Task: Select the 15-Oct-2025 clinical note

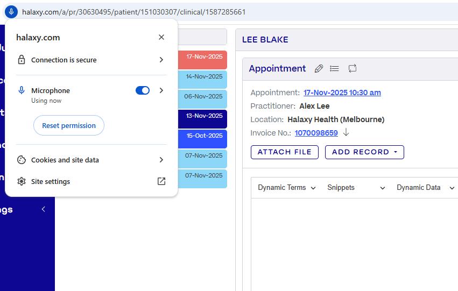Action: [x=202, y=139]
